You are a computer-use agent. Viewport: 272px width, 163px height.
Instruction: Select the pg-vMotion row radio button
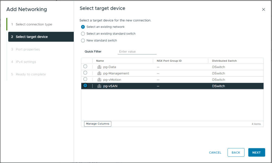click(85, 79)
